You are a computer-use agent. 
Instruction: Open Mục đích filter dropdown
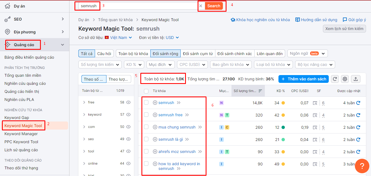tap(161, 65)
